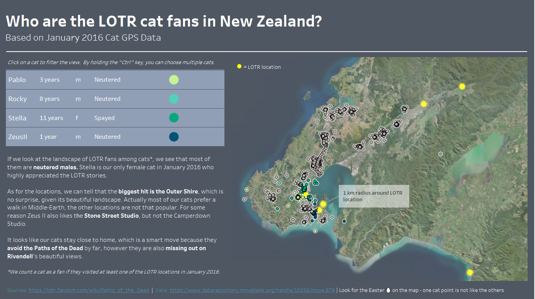
Task: Click the bold 'Stone Street Studio' text
Action: click(111, 216)
